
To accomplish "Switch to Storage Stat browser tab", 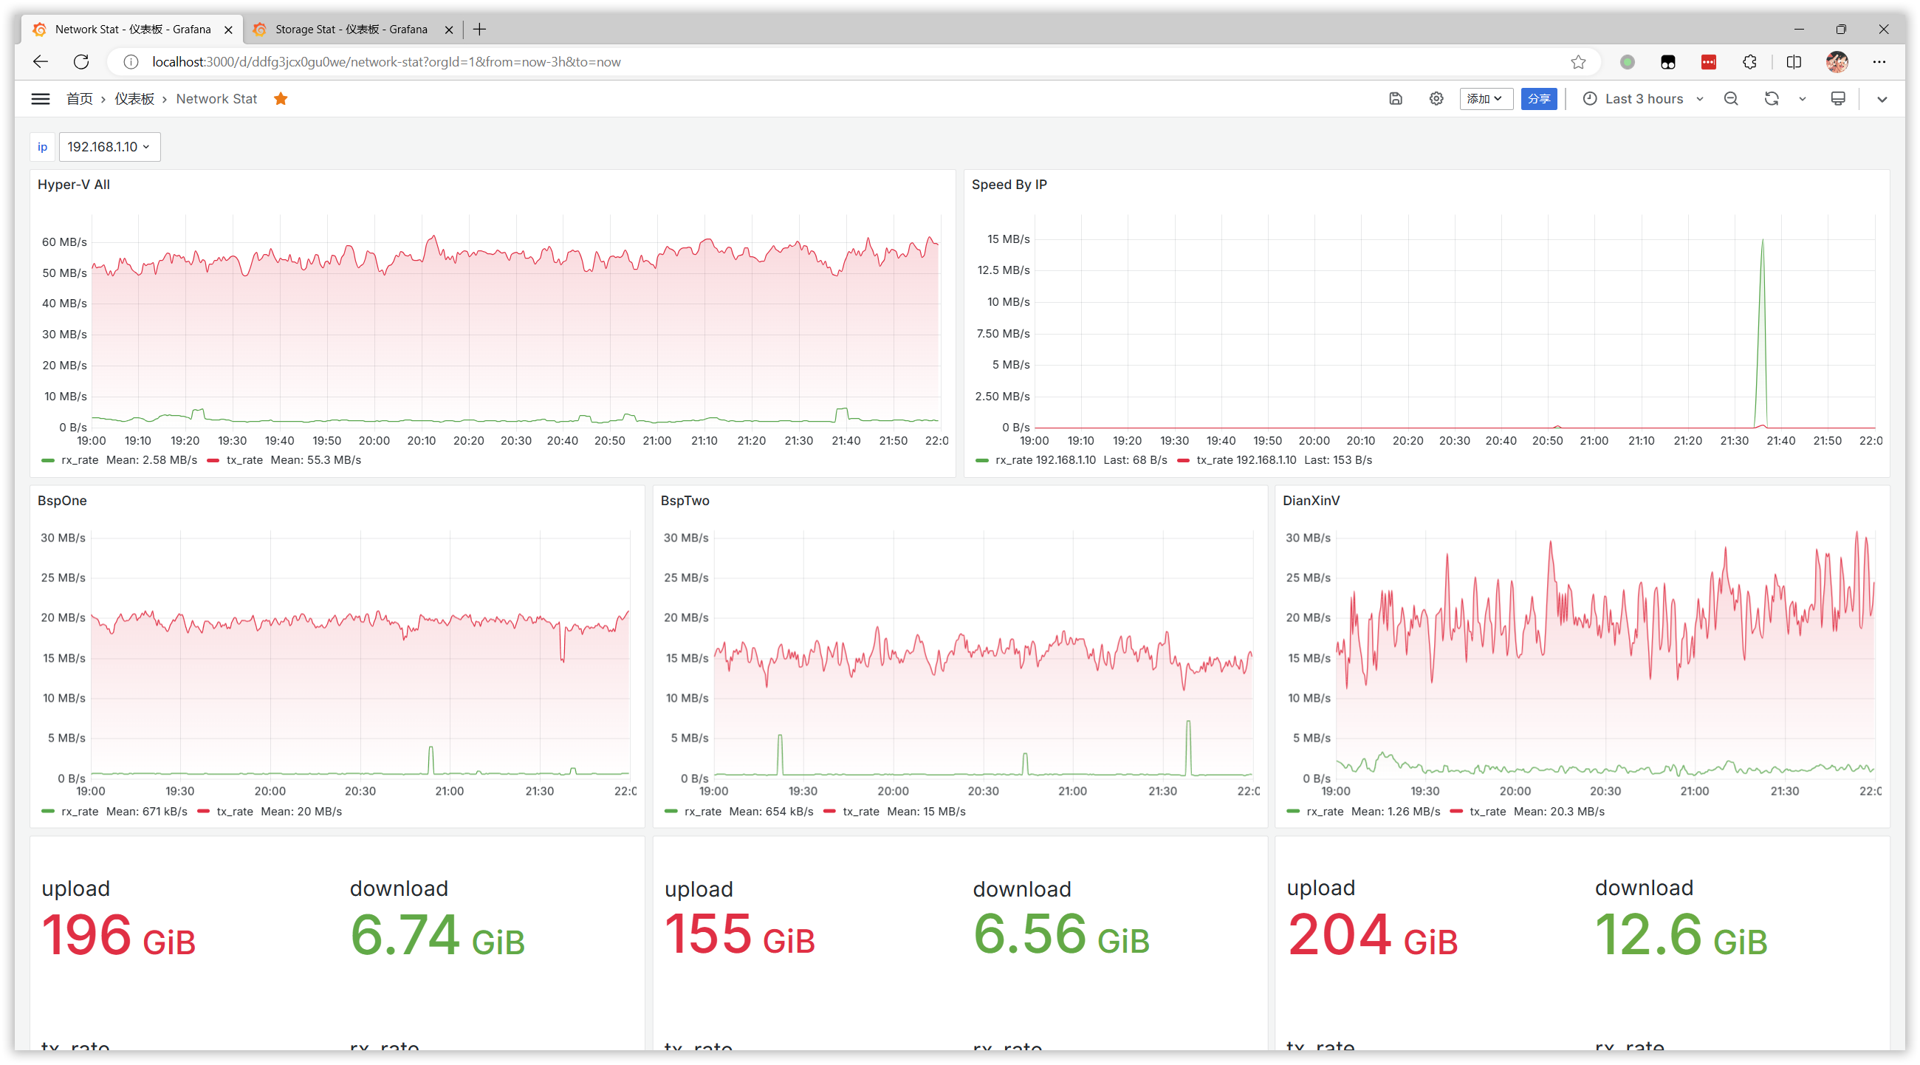I will 350,30.
